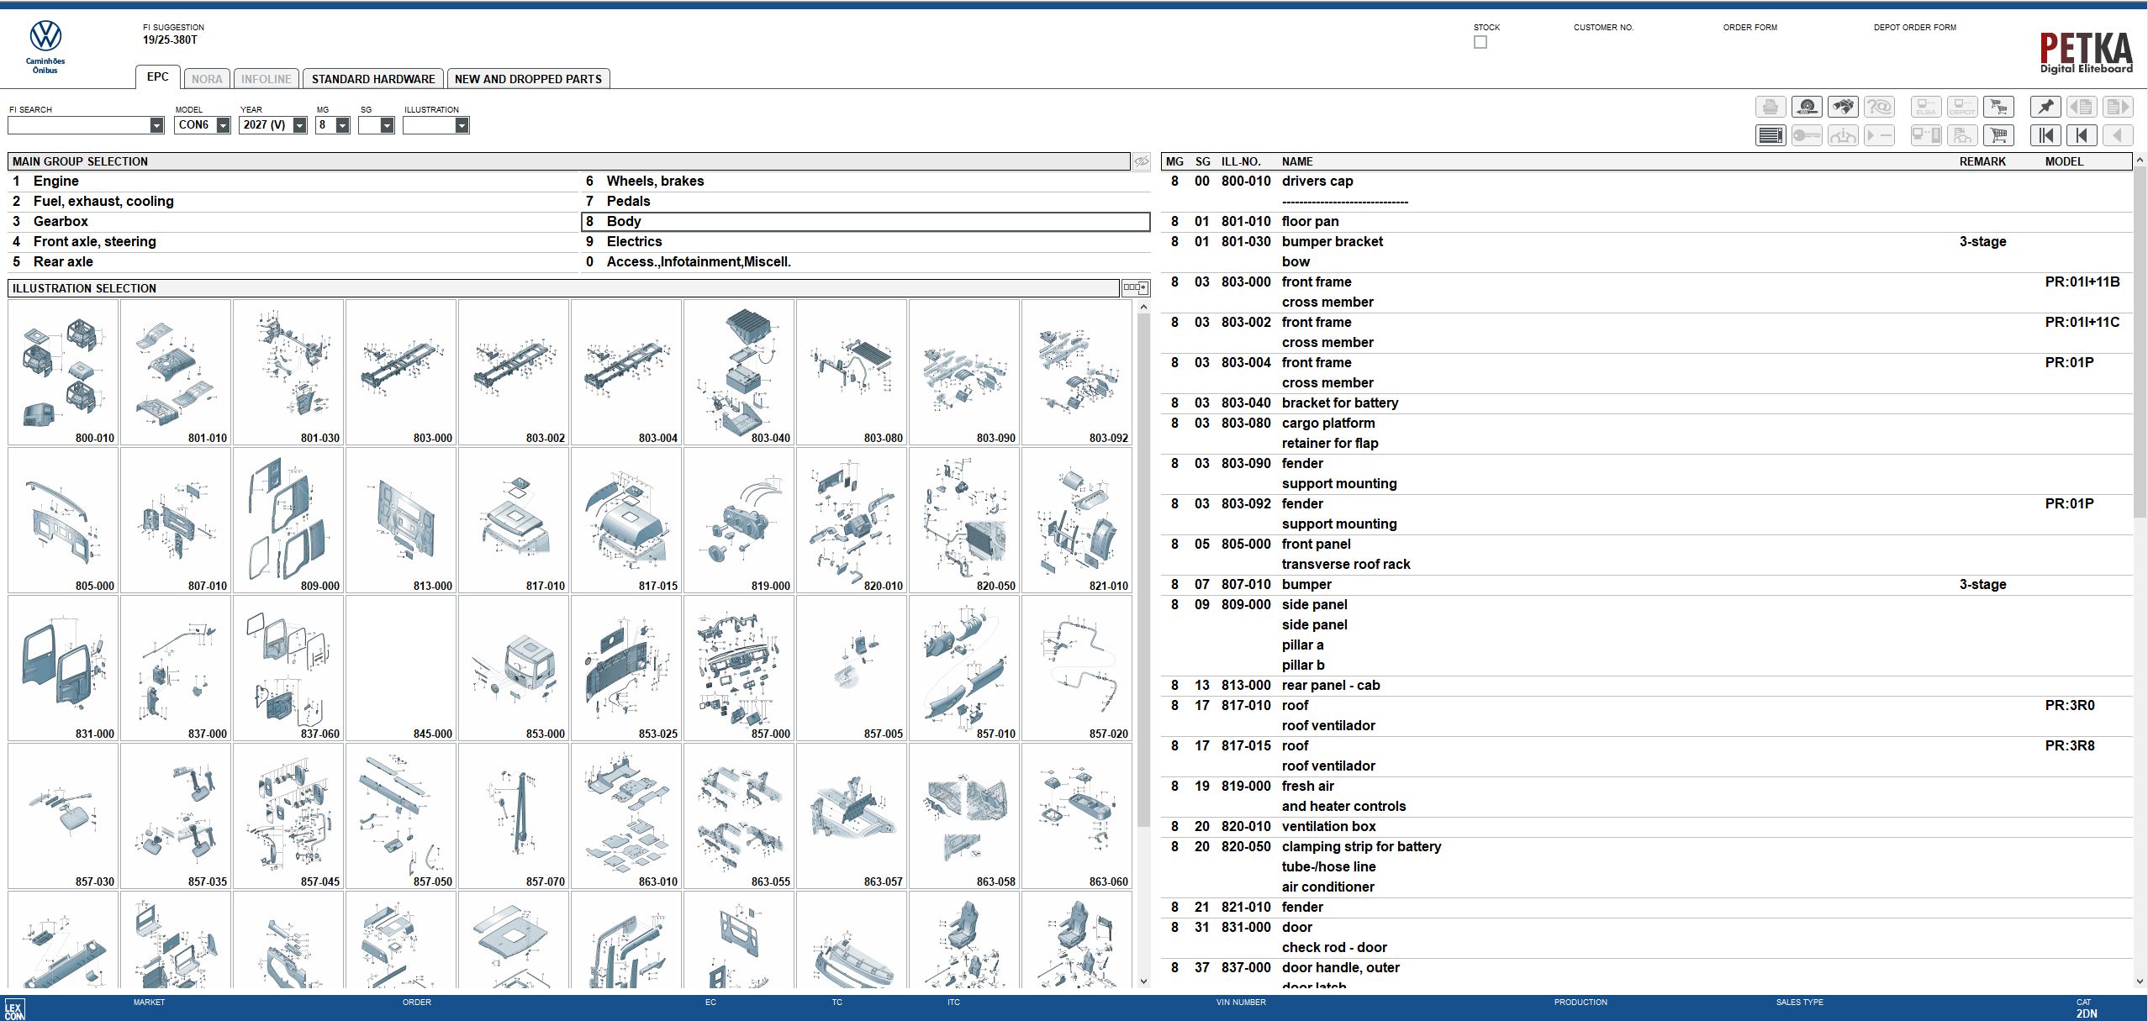The width and height of the screenshot is (2148, 1021).
Task: Select the 'bracket for battery' row
Action: tap(1647, 403)
